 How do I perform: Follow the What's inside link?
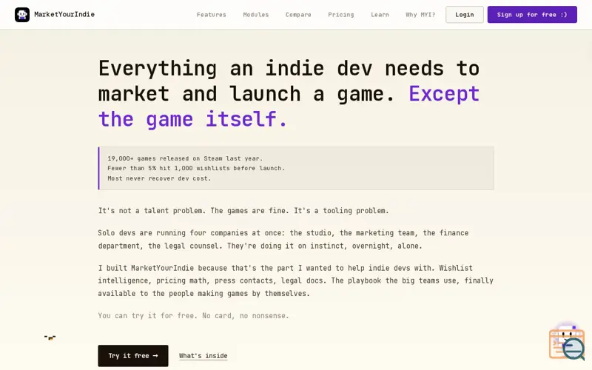[203, 356]
